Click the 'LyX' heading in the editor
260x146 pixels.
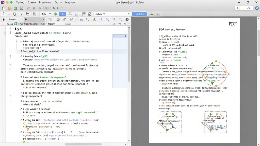(x=18, y=29)
